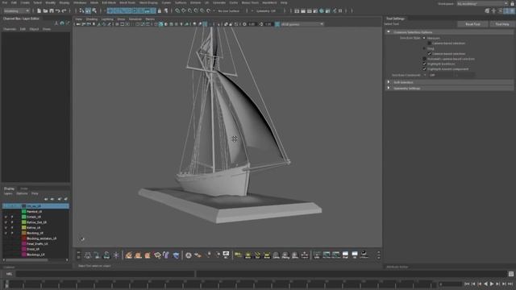Open the menu set dropdown

click(16, 10)
